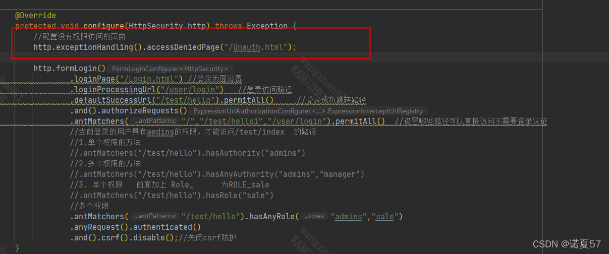Click the hasAnyRole method call
Image resolution: width=609 pixels, height=254 pixels.
pyautogui.click(x=273, y=217)
